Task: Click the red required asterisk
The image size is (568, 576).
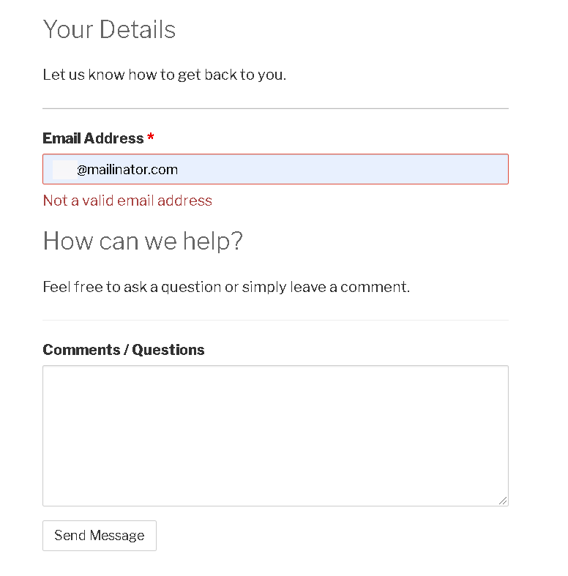Action: [x=150, y=137]
